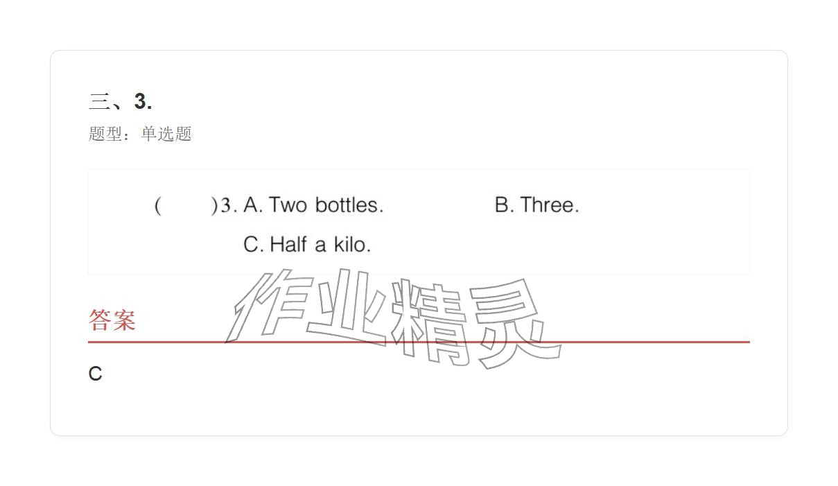
Task: Click the watermark character "业"
Action: click(347, 309)
